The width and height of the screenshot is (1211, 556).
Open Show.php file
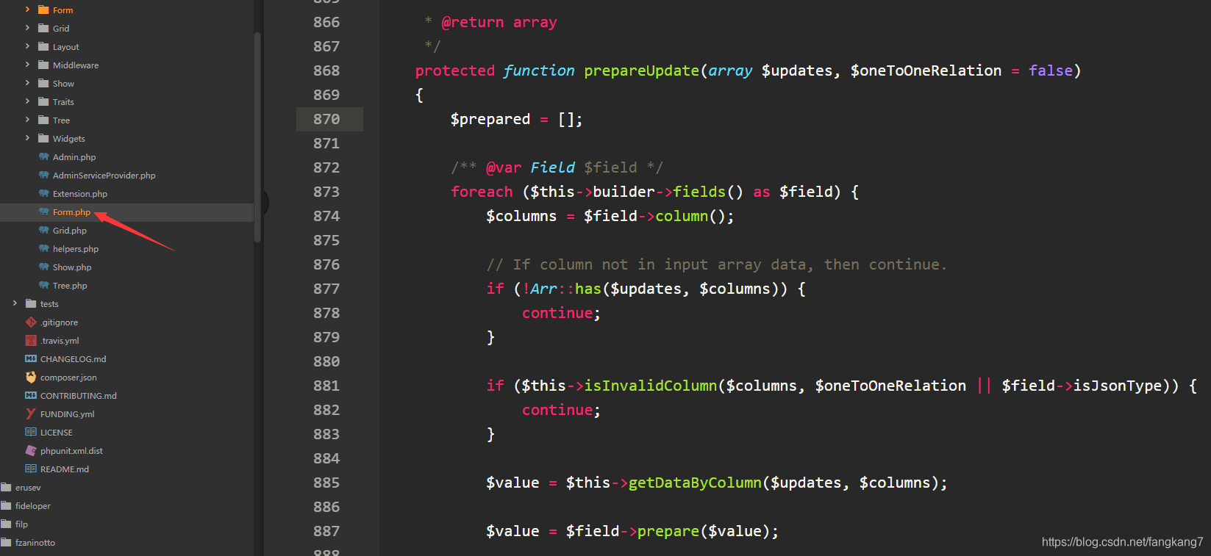[x=72, y=267]
